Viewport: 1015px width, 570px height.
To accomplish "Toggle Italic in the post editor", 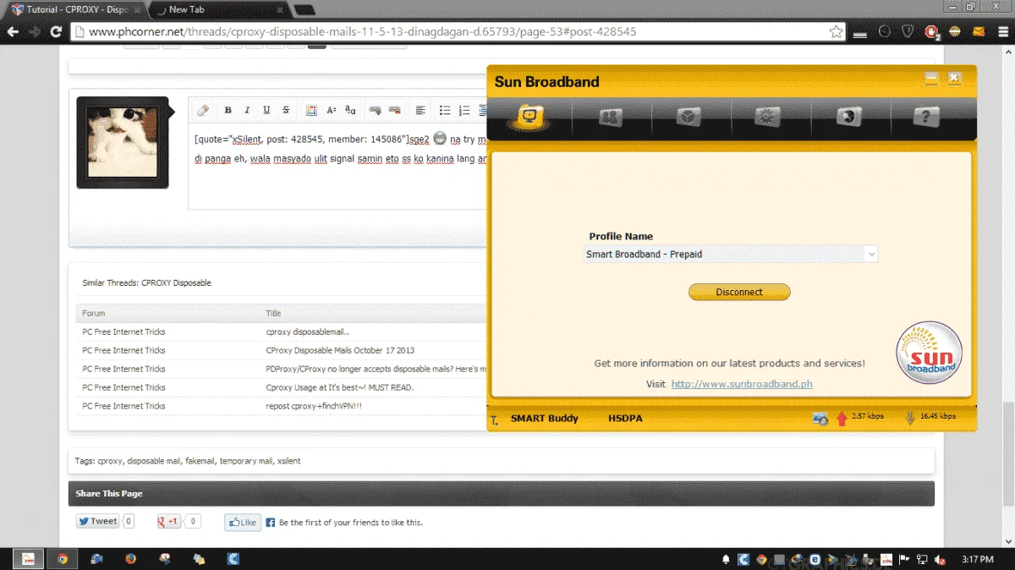I will coord(247,110).
